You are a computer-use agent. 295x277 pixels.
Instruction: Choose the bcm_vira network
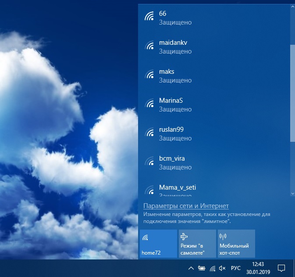[214, 163]
